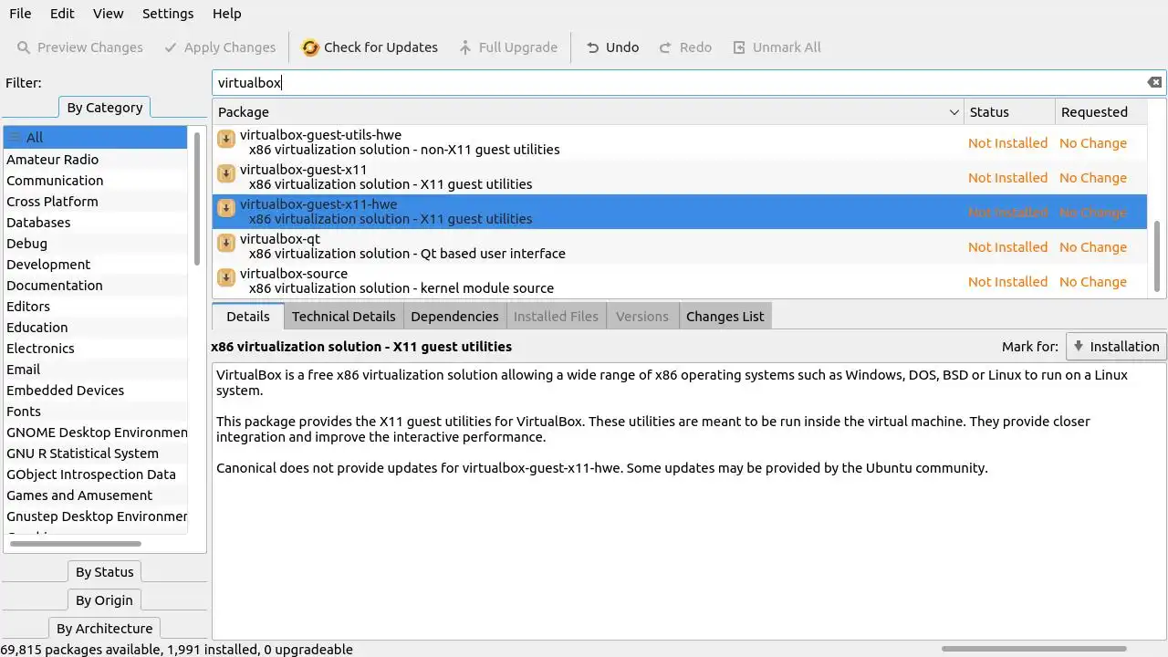Select the Education category
1168x657 pixels.
(x=95, y=328)
